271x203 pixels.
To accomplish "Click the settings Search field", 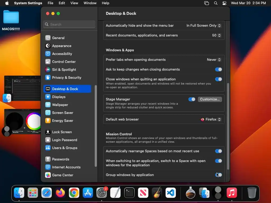I will pos(69,24).
